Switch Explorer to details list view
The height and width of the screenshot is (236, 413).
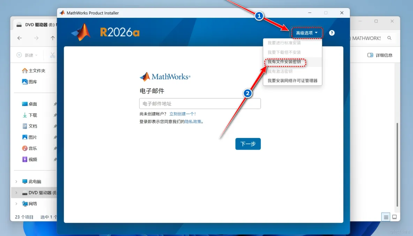pos(386,217)
